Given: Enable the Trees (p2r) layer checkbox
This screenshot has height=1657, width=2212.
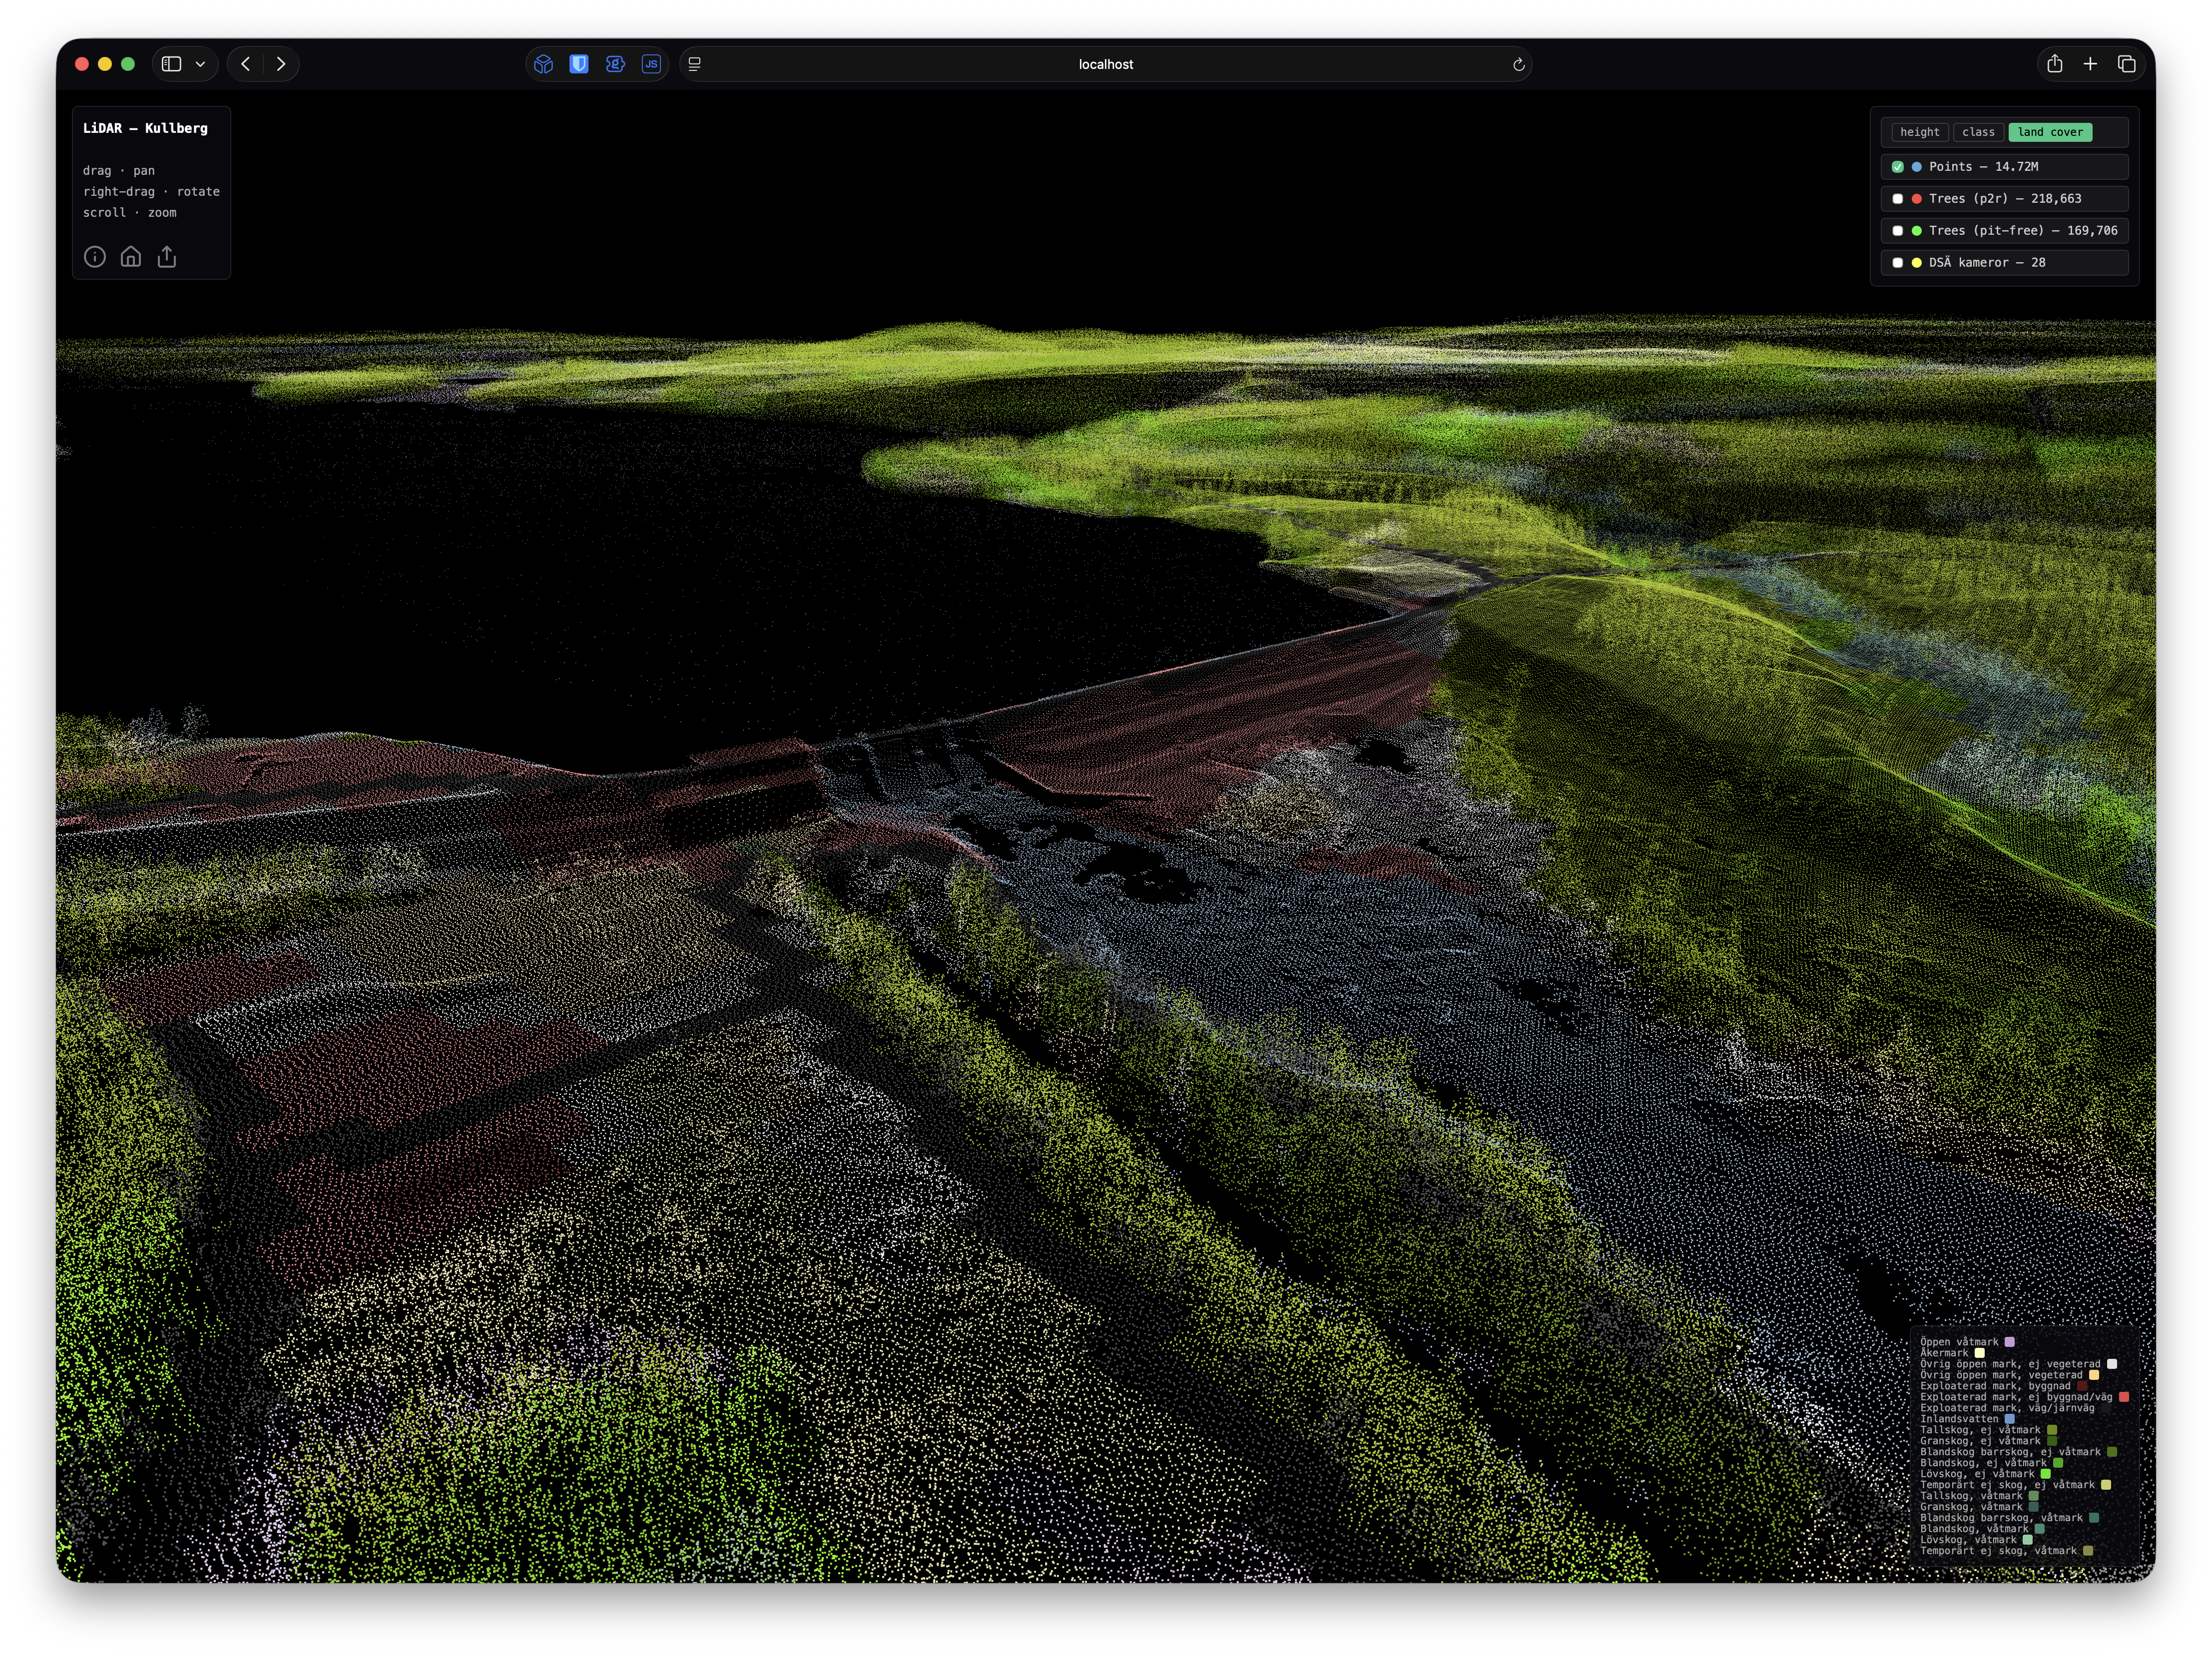Looking at the screenshot, I should click(1897, 199).
